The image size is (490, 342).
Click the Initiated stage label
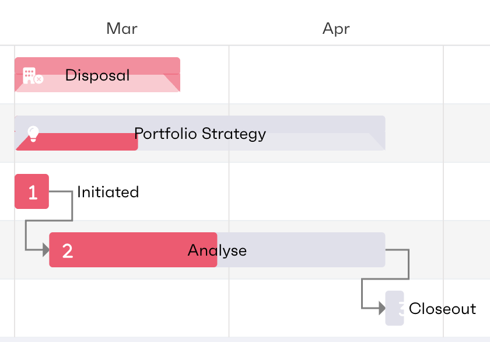tap(108, 192)
